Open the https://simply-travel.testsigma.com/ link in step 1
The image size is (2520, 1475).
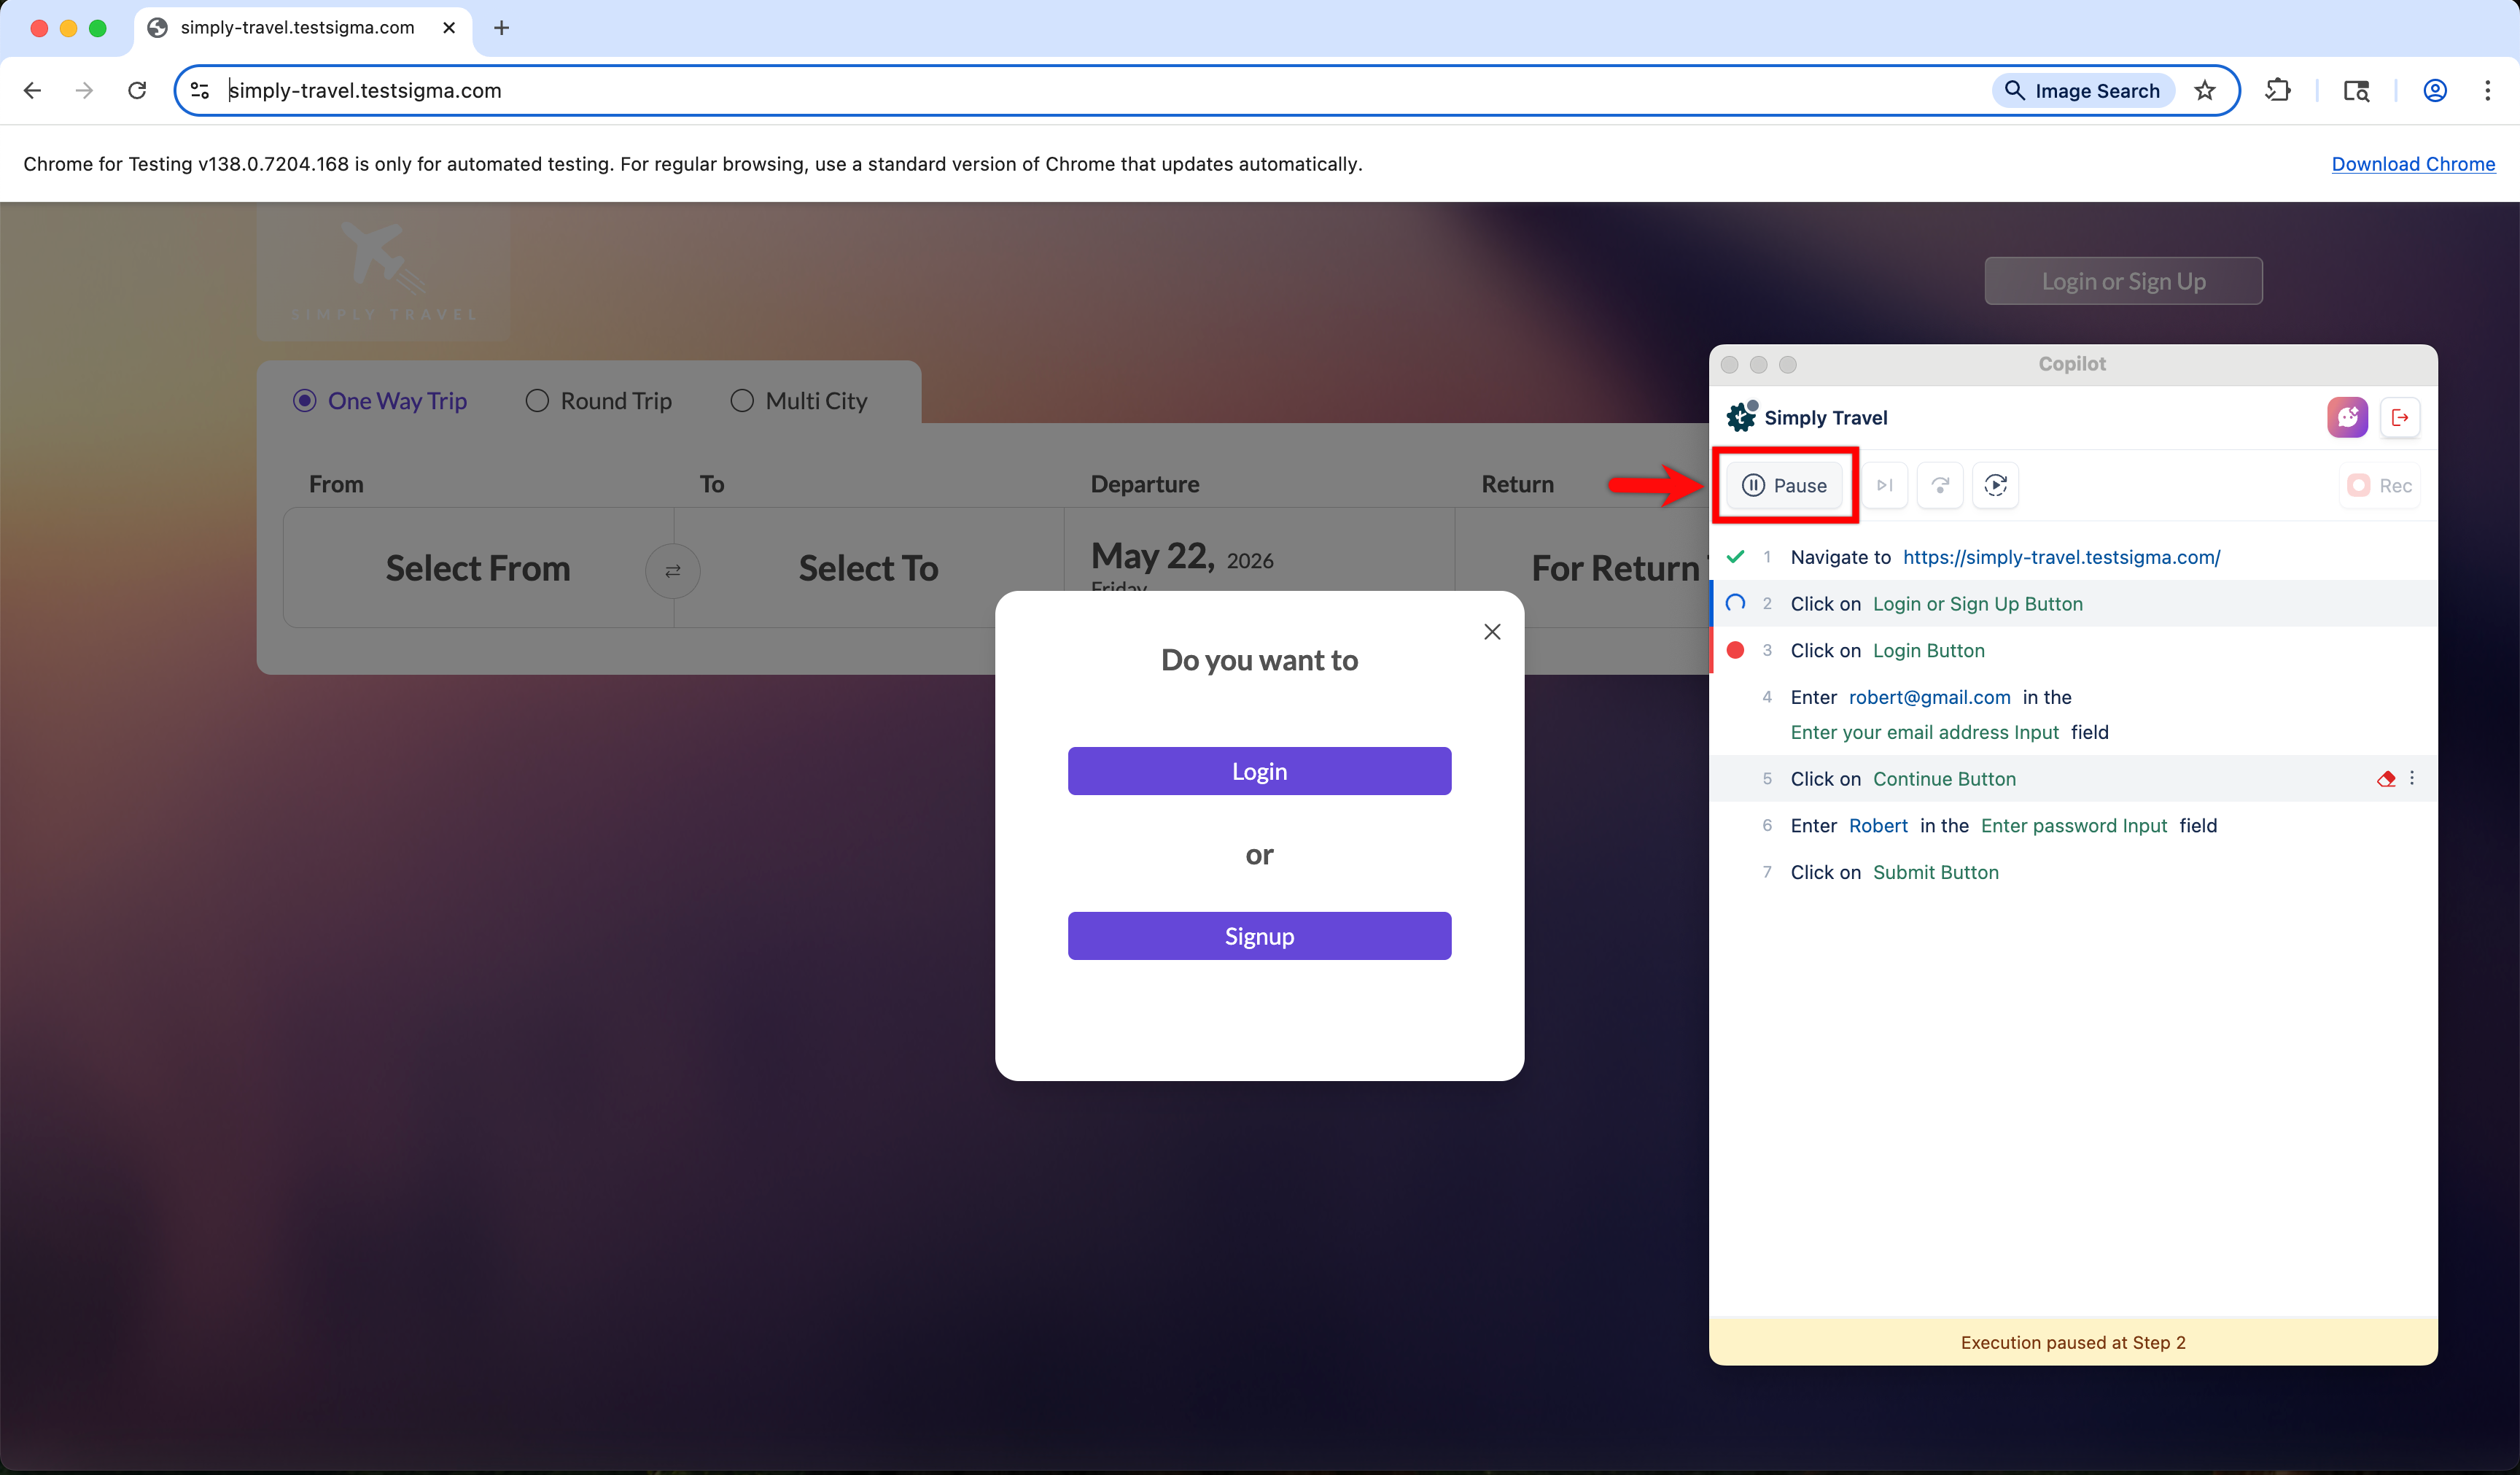point(2061,557)
